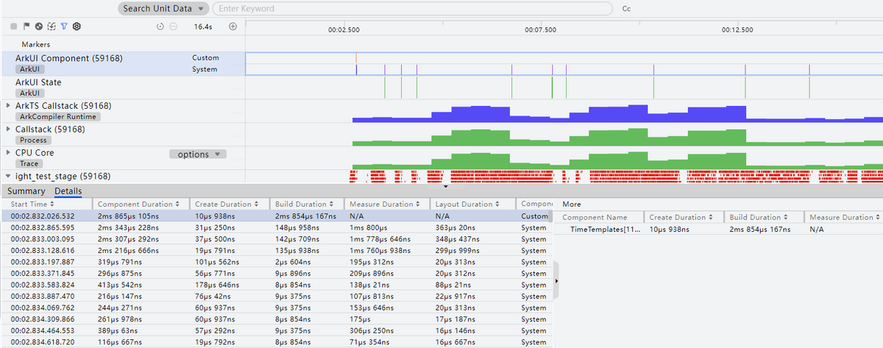Click the flag marker icon
The width and height of the screenshot is (883, 348).
[26, 26]
